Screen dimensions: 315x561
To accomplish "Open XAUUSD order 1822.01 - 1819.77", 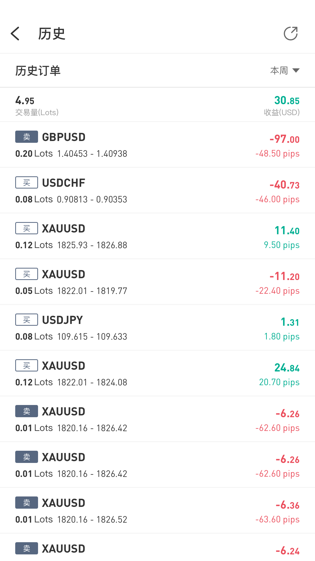I will point(157,282).
